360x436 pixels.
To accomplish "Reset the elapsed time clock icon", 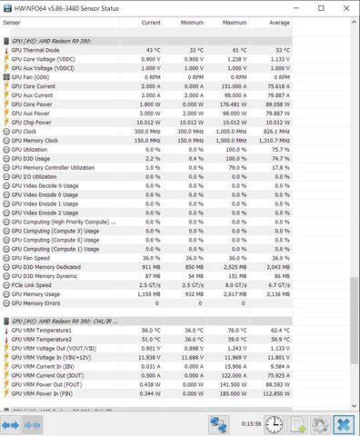I will click(274, 424).
